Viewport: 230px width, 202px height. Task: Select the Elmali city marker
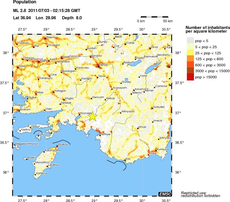coord(138,128)
